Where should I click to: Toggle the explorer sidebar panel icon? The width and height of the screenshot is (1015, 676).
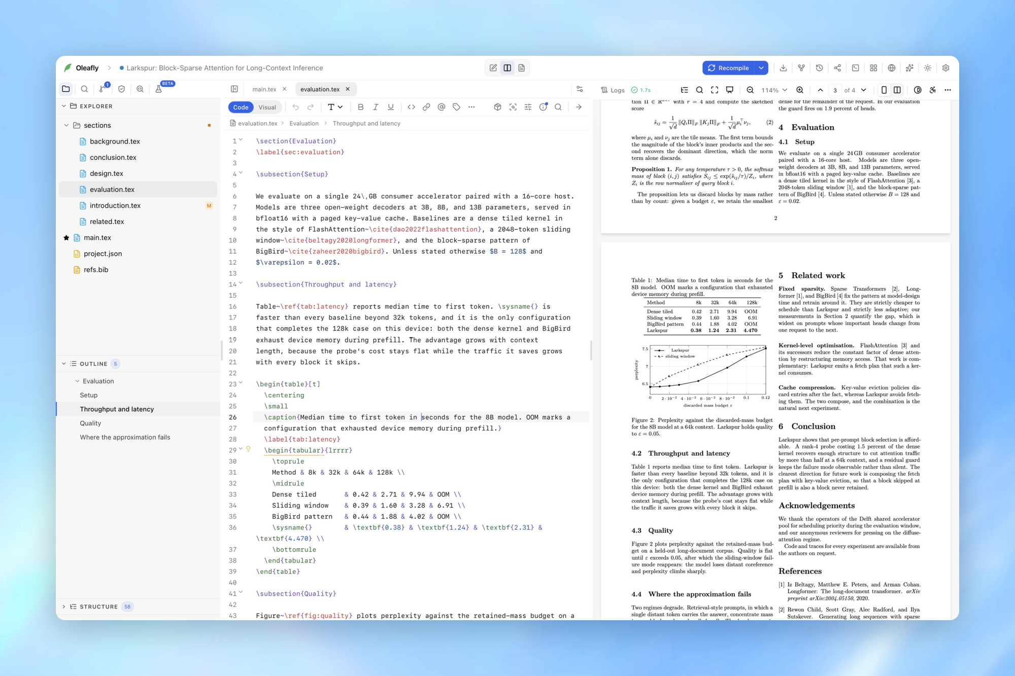point(234,89)
